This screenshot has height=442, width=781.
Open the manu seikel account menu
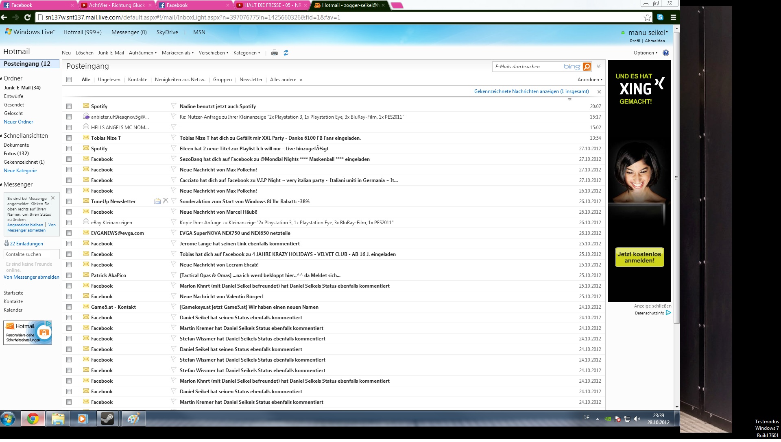pos(648,32)
